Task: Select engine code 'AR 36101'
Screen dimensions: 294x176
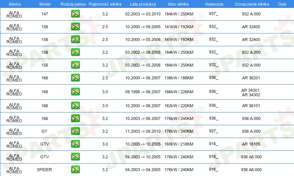Action: pyautogui.click(x=251, y=106)
